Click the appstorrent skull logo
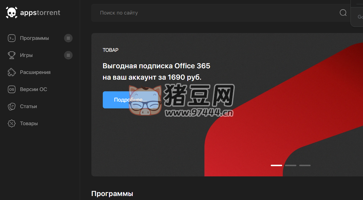This screenshot has height=200, width=363. pos(11,12)
